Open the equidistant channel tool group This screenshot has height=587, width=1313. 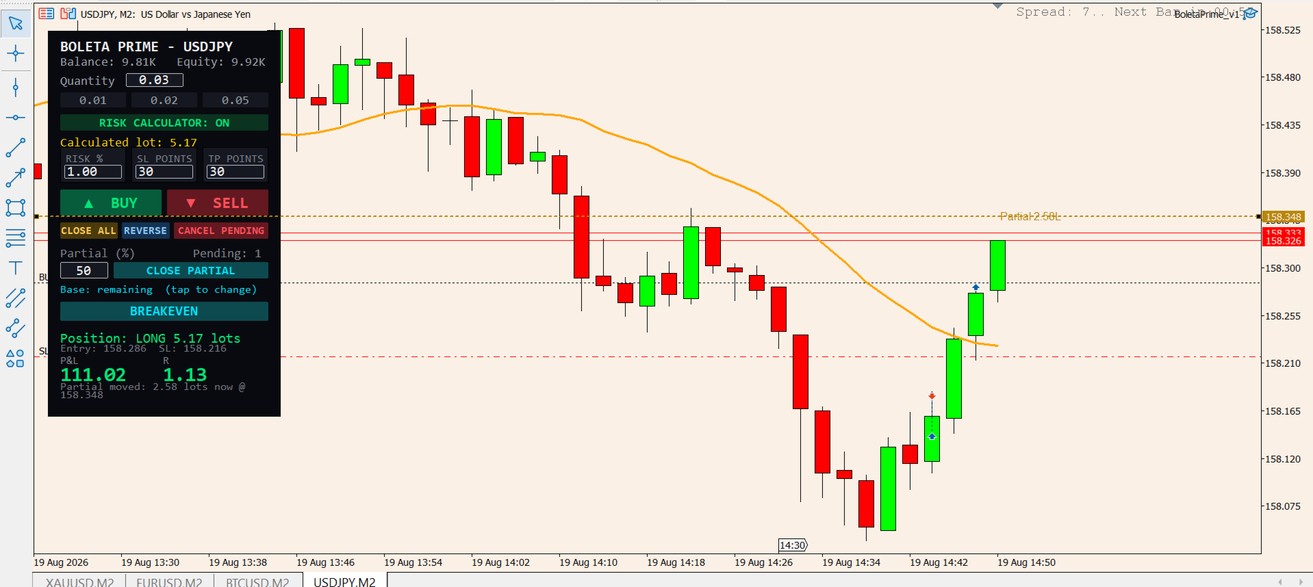16,298
